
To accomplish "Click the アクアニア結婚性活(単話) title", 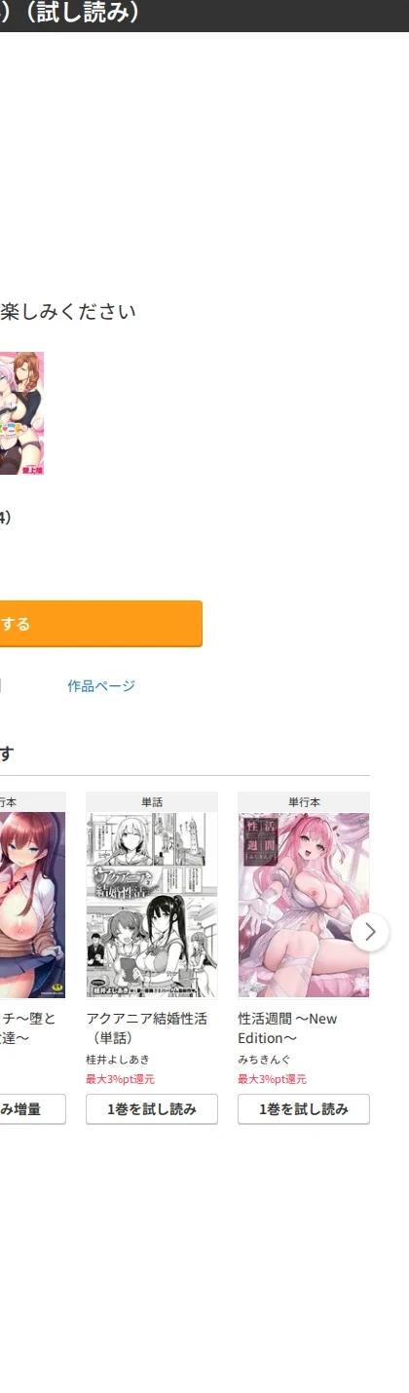I will point(146,1028).
